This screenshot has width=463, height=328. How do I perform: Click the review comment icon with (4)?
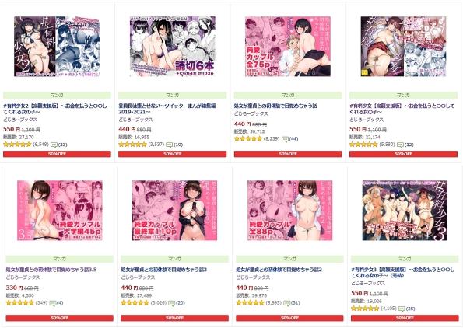(x=53, y=303)
